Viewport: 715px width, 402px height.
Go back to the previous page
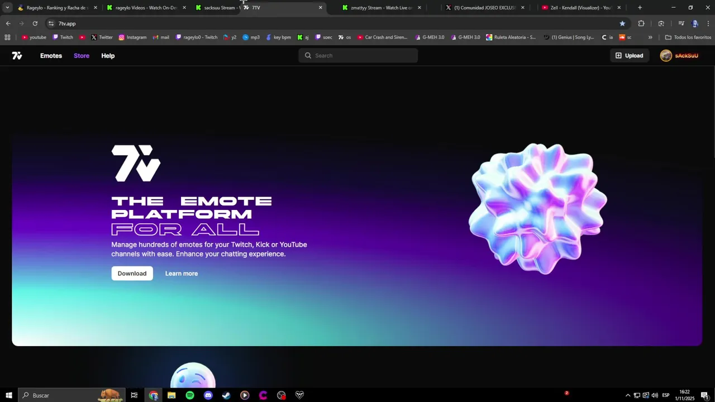8,23
